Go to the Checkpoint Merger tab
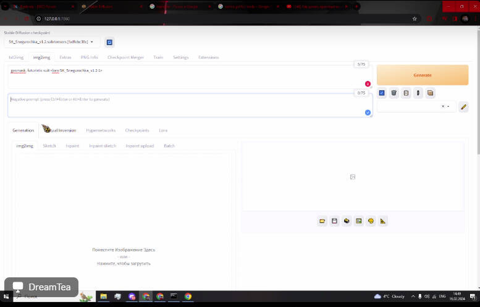Viewport: 480px width, 307px height. tap(125, 57)
